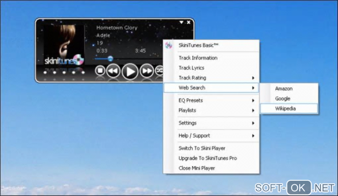Choose Close Mini Player
Image resolution: width=338 pixels, height=196 pixels.
pyautogui.click(x=211, y=168)
